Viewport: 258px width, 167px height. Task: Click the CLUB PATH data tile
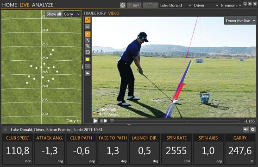pyautogui.click(x=81, y=149)
